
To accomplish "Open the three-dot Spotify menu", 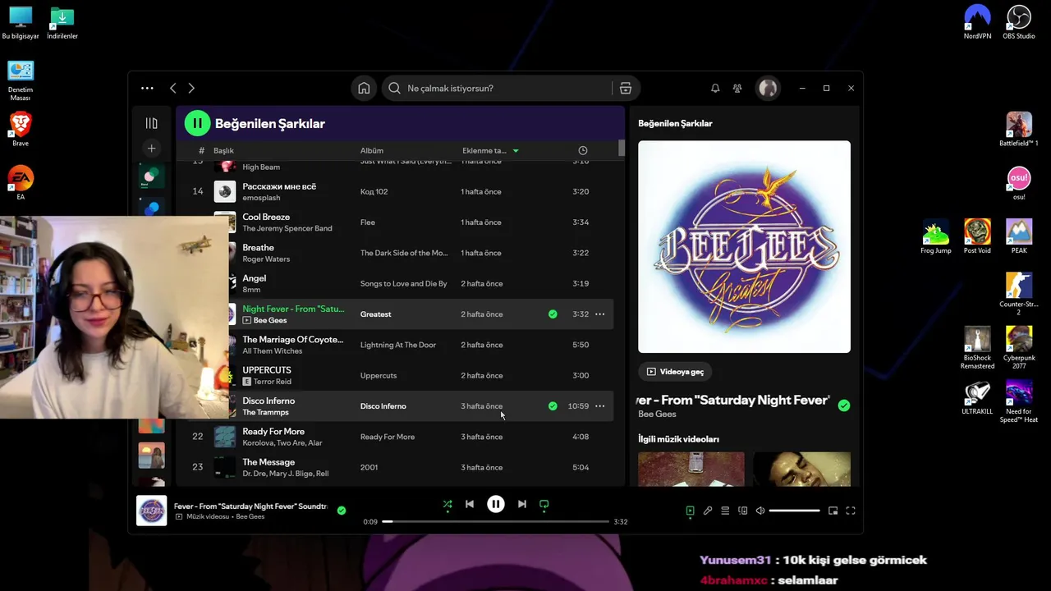I will click(147, 88).
